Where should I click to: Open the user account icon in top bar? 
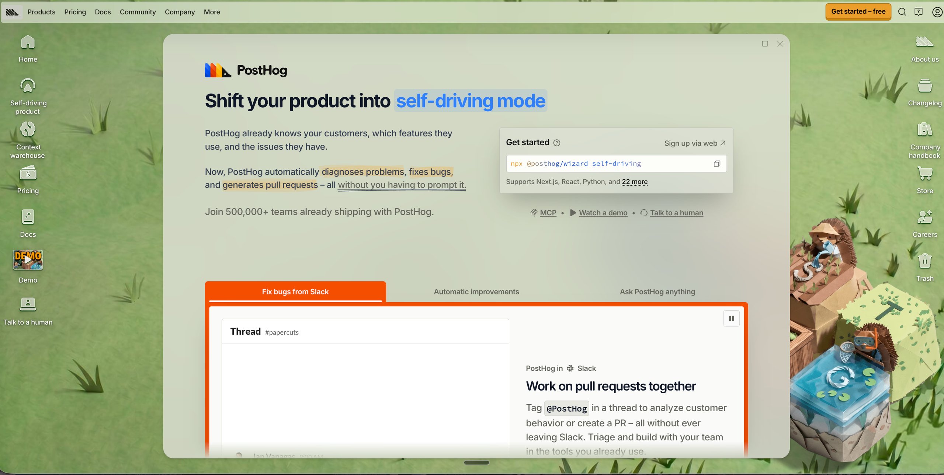coord(937,12)
